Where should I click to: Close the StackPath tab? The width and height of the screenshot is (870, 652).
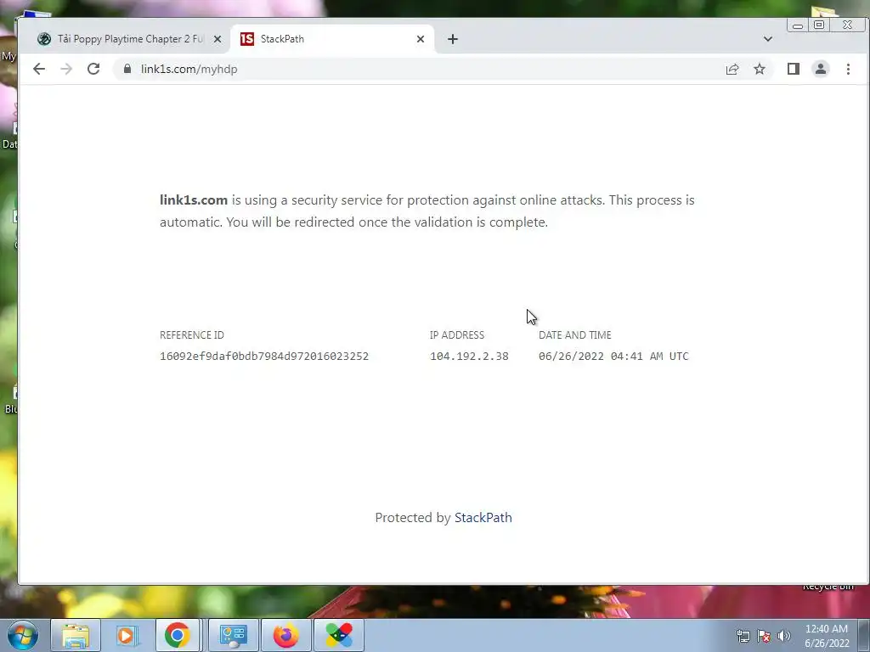[420, 39]
